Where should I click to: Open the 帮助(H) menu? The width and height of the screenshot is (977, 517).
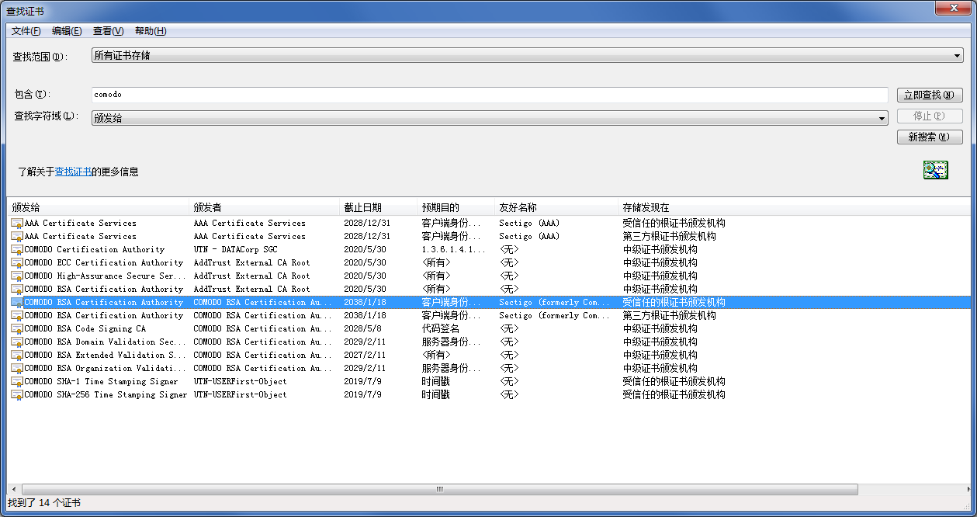click(x=151, y=31)
